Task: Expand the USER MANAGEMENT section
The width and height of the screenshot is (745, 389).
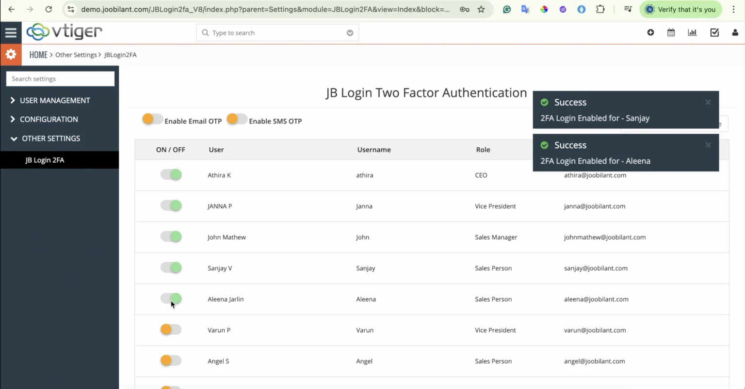Action: coord(55,100)
